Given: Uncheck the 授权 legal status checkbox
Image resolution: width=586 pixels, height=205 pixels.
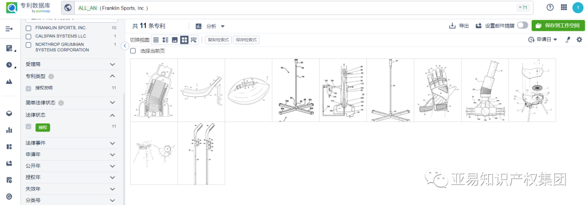Looking at the screenshot, I should click(x=28, y=127).
